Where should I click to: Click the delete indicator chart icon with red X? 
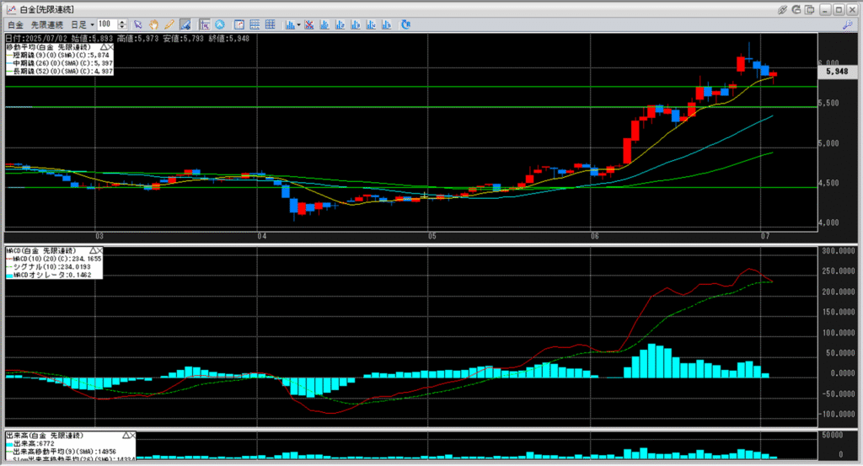pyautogui.click(x=309, y=24)
